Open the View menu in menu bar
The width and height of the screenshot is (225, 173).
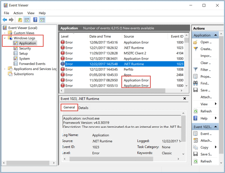pos(31,13)
